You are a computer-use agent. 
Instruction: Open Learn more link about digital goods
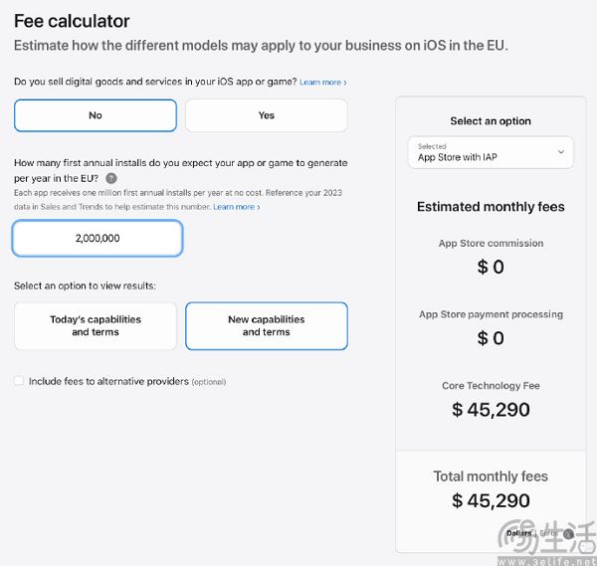pos(323,82)
